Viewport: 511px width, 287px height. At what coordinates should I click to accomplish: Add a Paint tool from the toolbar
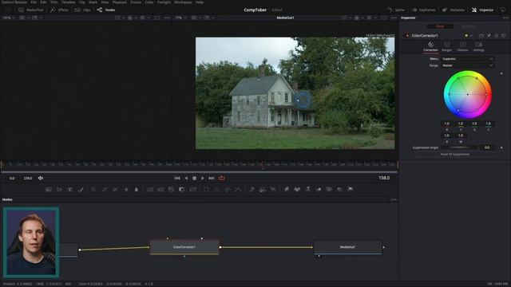point(81,190)
